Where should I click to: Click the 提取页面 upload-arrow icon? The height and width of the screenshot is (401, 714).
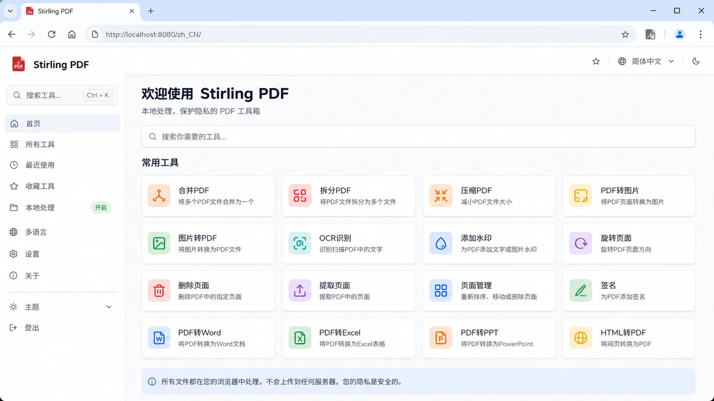coord(300,291)
